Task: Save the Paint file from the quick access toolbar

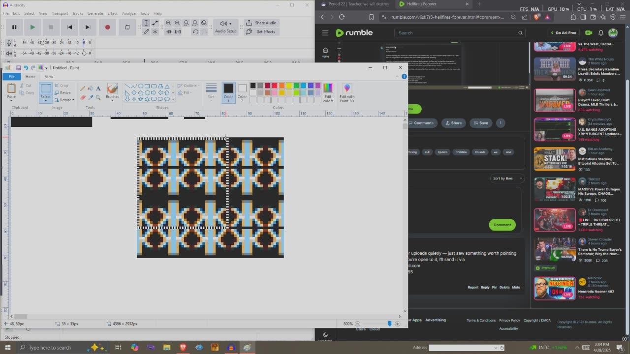Action: [x=18, y=68]
